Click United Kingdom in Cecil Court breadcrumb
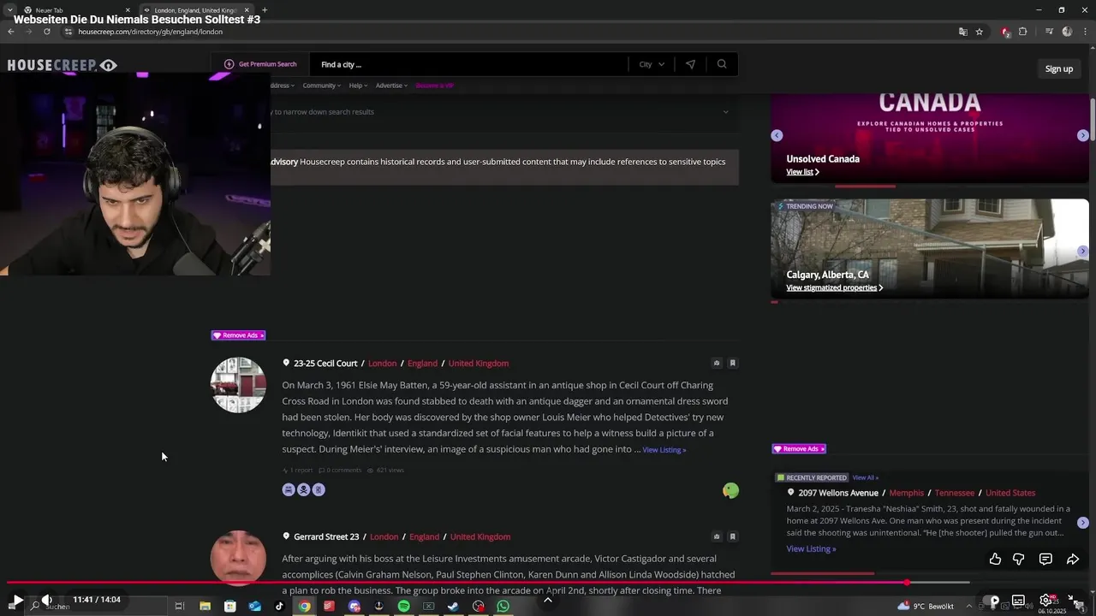Viewport: 1096px width, 616px height. [x=478, y=364]
